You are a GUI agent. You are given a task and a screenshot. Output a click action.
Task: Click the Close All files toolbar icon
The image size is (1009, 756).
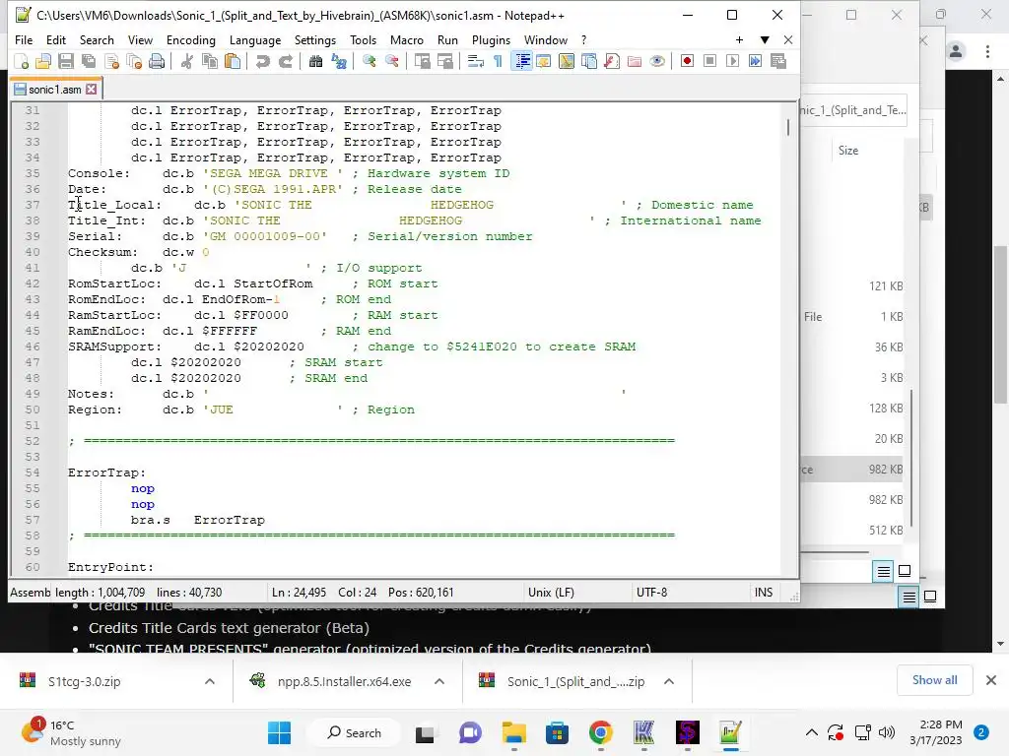click(x=134, y=61)
